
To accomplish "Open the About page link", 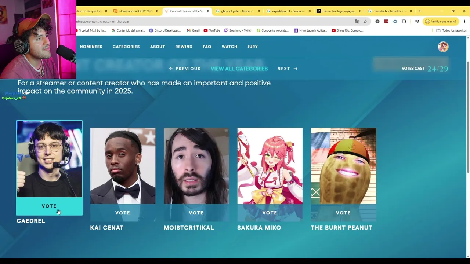I will pyautogui.click(x=158, y=47).
